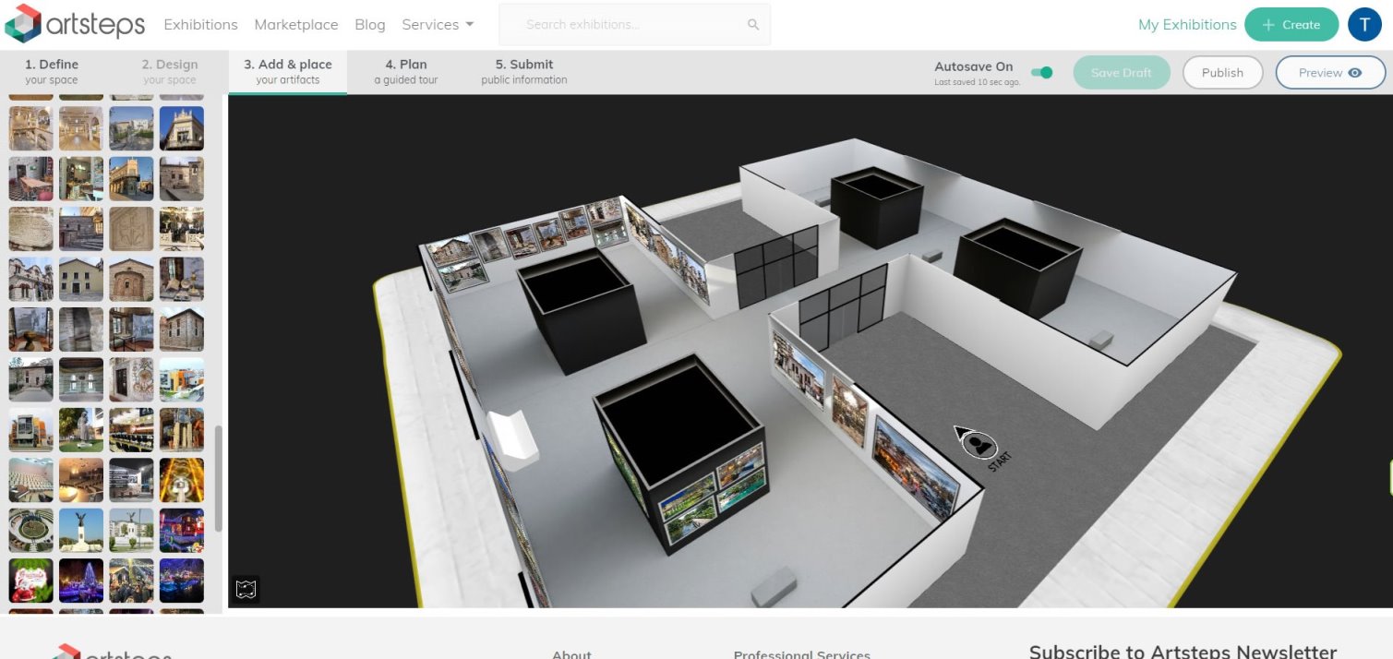The width and height of the screenshot is (1393, 659).
Task: Expand the Services dropdown menu
Action: click(438, 25)
